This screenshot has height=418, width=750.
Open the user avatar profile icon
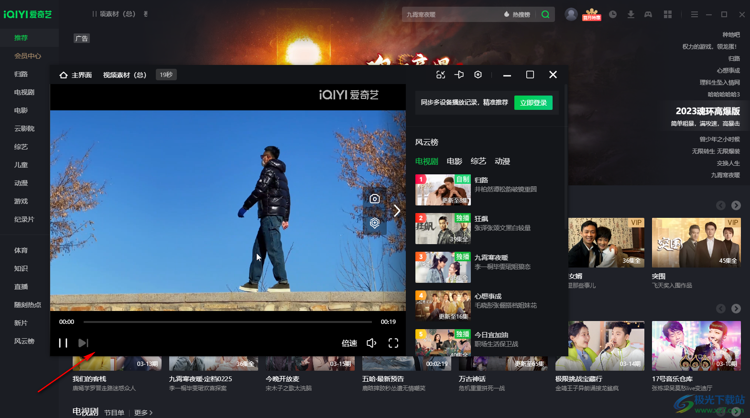(571, 14)
